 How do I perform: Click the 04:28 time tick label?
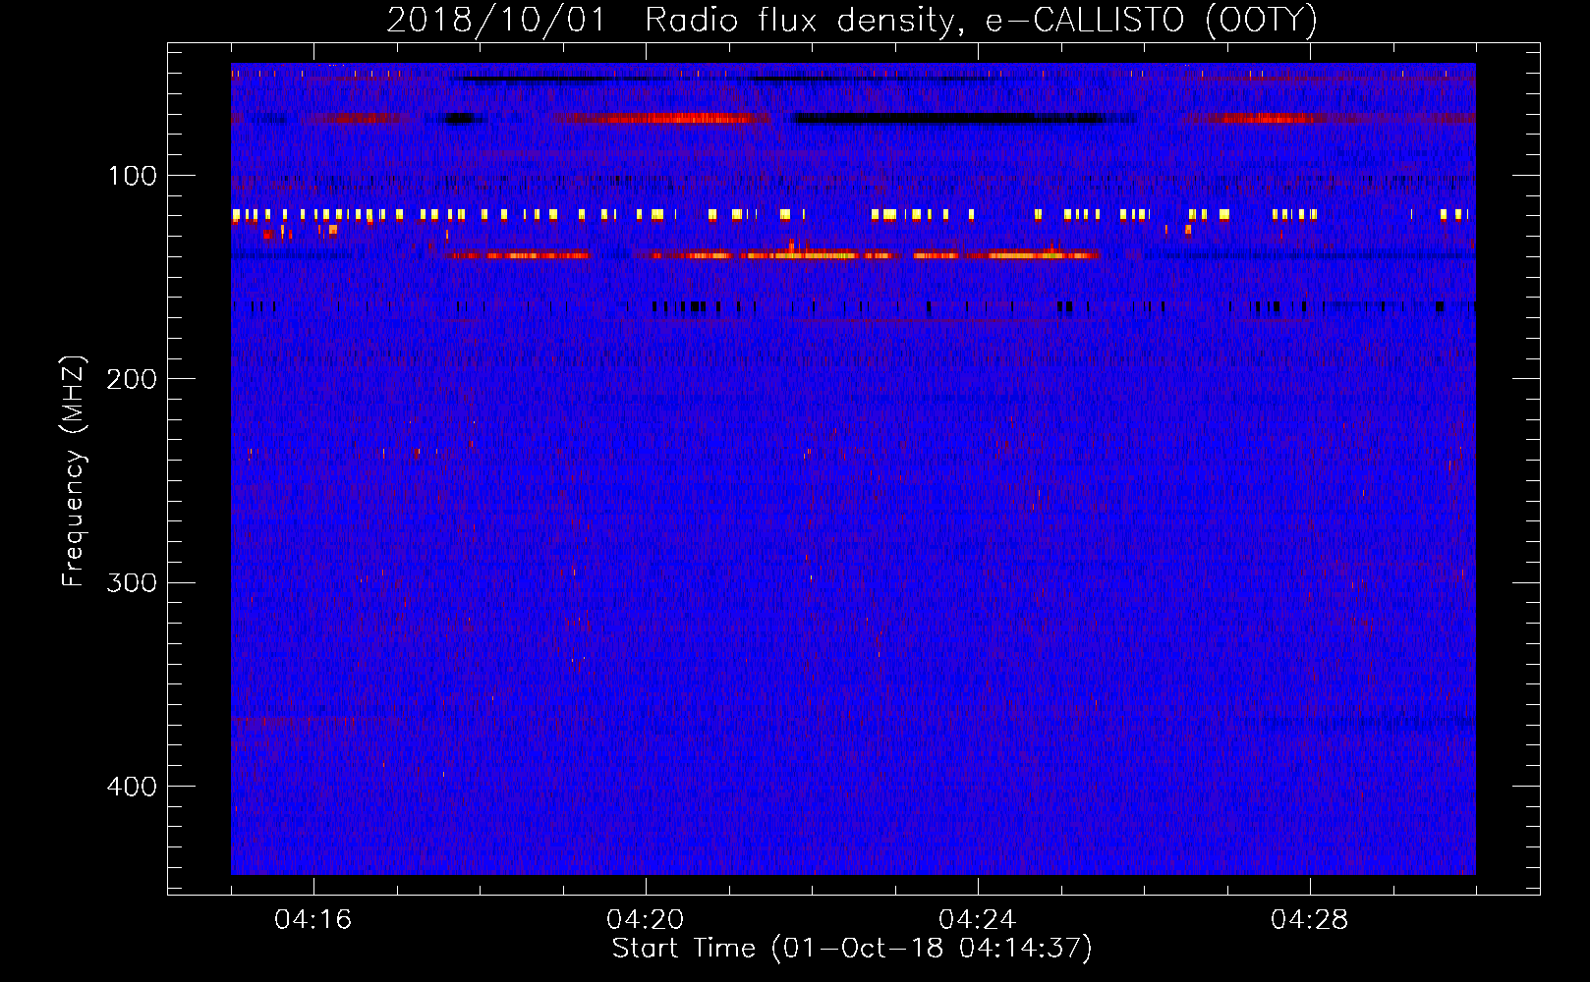pos(1309,920)
